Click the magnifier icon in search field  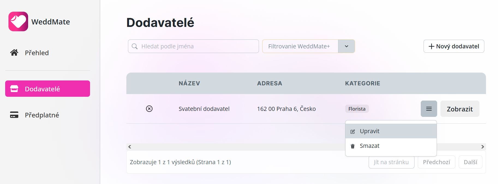[135, 46]
